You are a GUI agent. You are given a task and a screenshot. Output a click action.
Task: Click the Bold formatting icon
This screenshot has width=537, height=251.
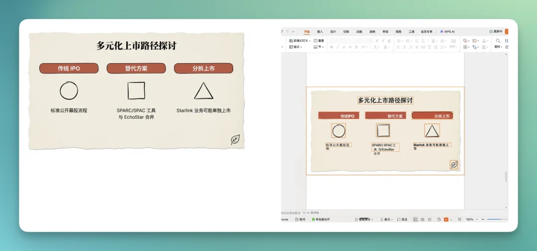332,47
